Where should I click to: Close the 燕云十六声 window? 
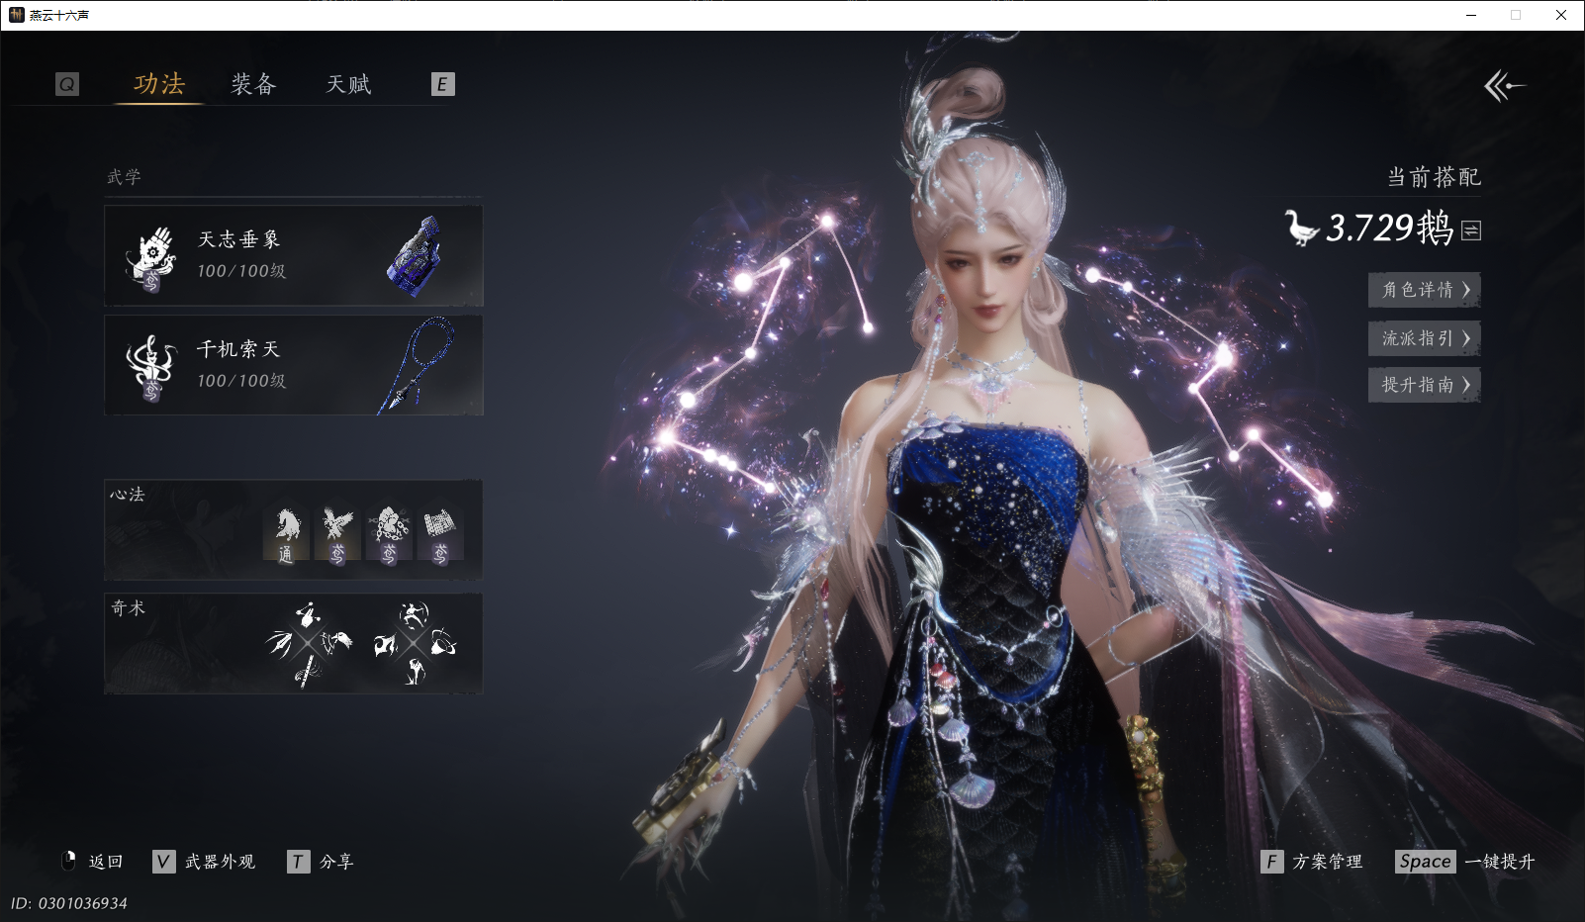[x=1561, y=15]
